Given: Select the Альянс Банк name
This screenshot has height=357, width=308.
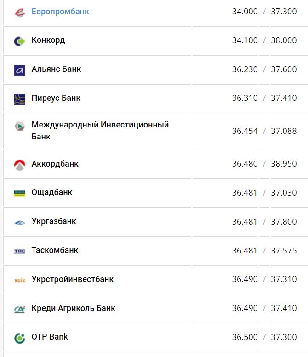Looking at the screenshot, I should click(x=56, y=69).
